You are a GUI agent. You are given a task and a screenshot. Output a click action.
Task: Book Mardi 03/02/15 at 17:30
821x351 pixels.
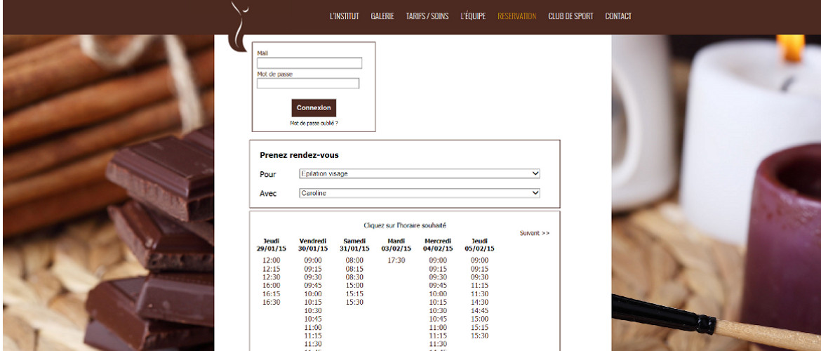pos(396,260)
